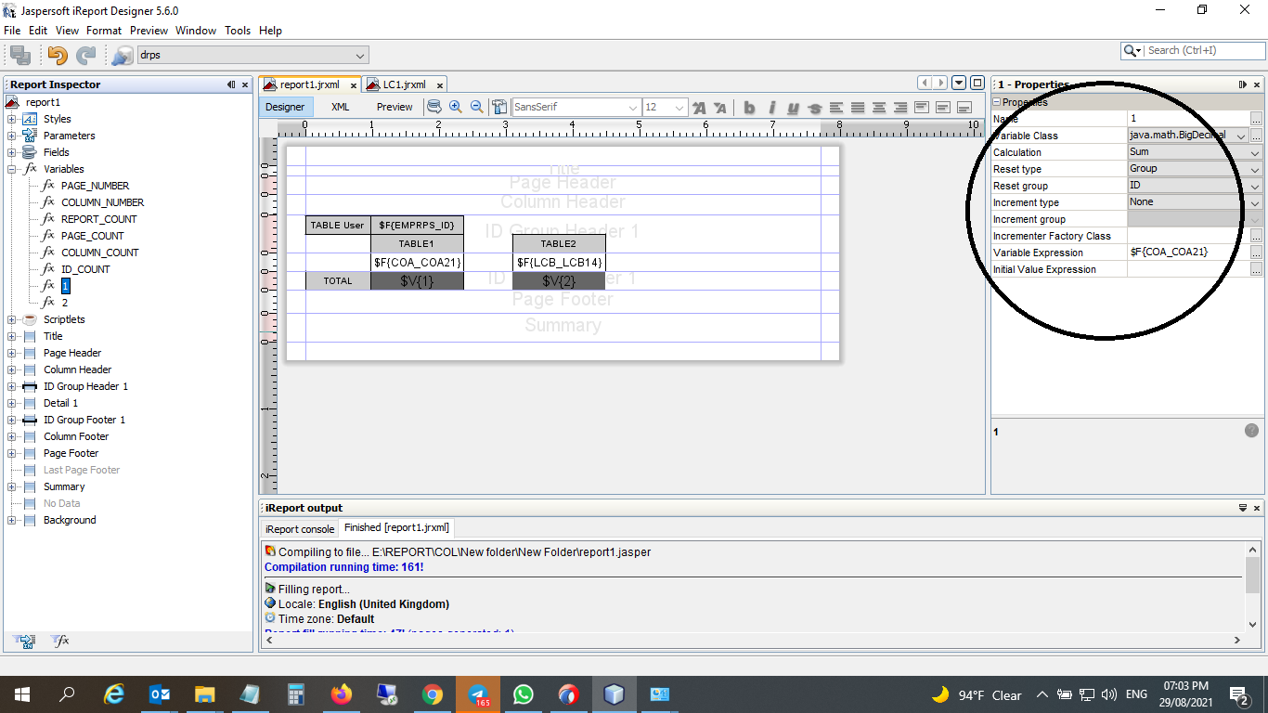Image resolution: width=1268 pixels, height=713 pixels.
Task: Open the Windows Calculator from the taskbar
Action: 296,694
